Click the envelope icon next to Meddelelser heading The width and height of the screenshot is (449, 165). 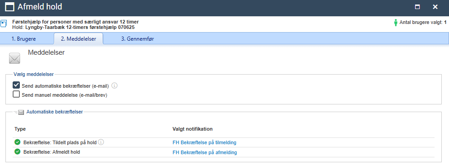click(14, 58)
